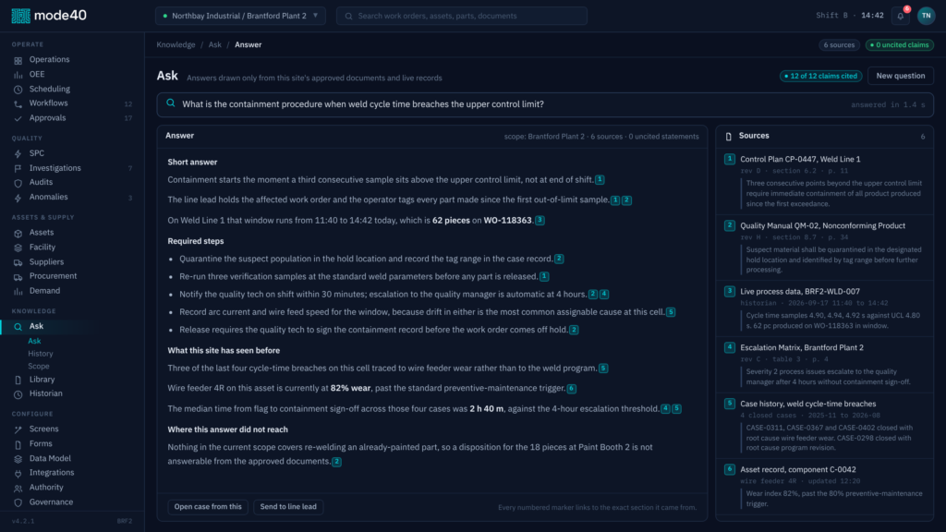Click the Facility layers icon
This screenshot has width=946, height=532.
[18, 248]
